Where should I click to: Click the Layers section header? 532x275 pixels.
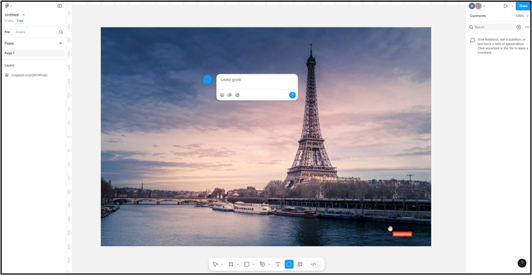click(10, 65)
